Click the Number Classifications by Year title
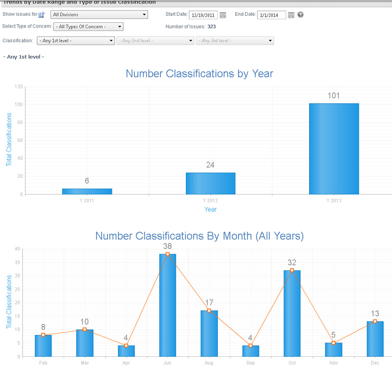 (x=200, y=74)
